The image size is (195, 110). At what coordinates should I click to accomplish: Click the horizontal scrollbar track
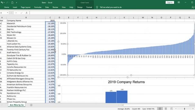(156, 105)
